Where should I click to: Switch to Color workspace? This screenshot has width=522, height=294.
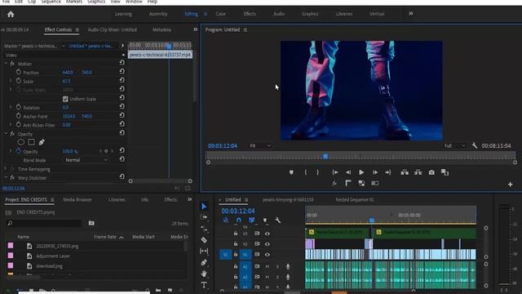(x=220, y=14)
